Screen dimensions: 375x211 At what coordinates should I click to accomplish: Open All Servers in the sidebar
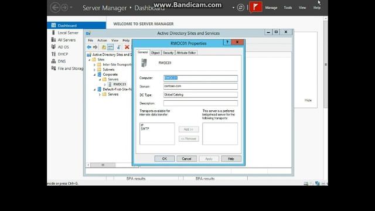pyautogui.click(x=66, y=40)
